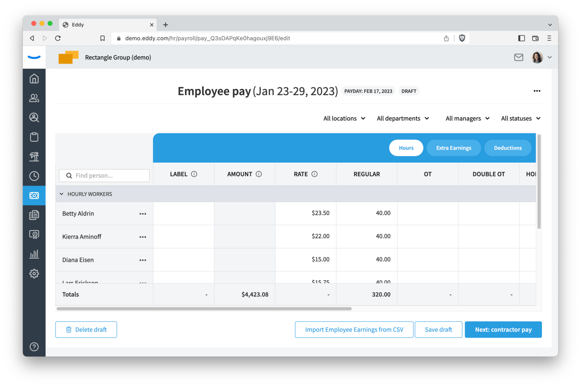This screenshot has height=387, width=581.
Task: Open the certificate icon in sidebar
Action: [x=34, y=234]
